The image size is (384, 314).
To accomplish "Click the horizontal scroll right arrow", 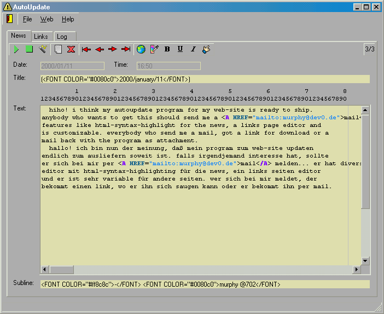I will pyautogui.click(x=357, y=270).
